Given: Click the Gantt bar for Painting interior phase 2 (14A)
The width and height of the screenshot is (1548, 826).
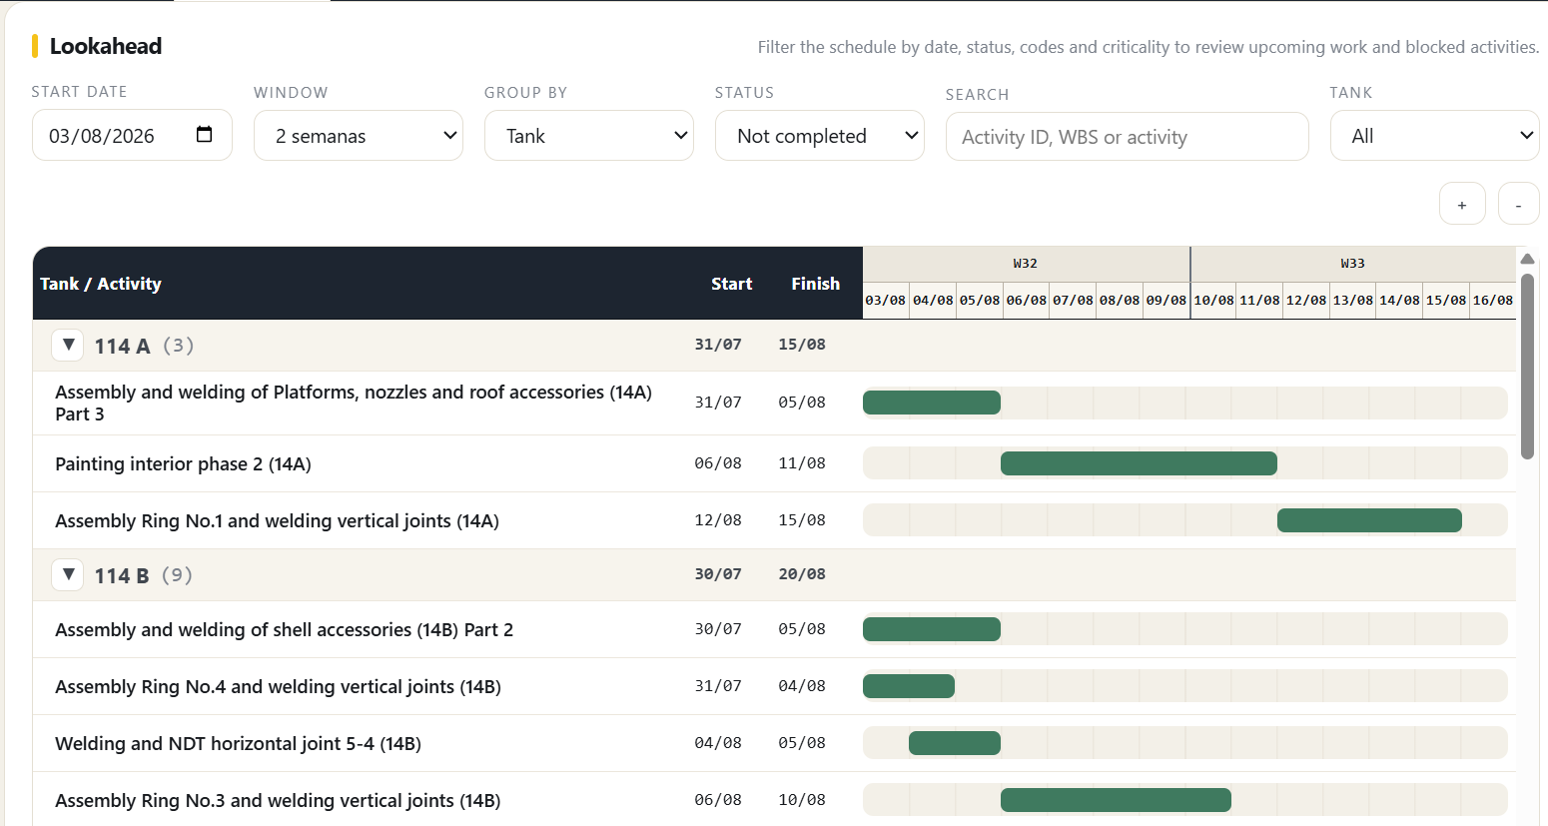Looking at the screenshot, I should coord(1139,463).
